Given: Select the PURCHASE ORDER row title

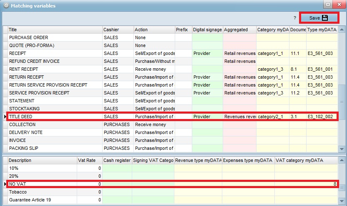Looking at the screenshot, I should 54,38.
